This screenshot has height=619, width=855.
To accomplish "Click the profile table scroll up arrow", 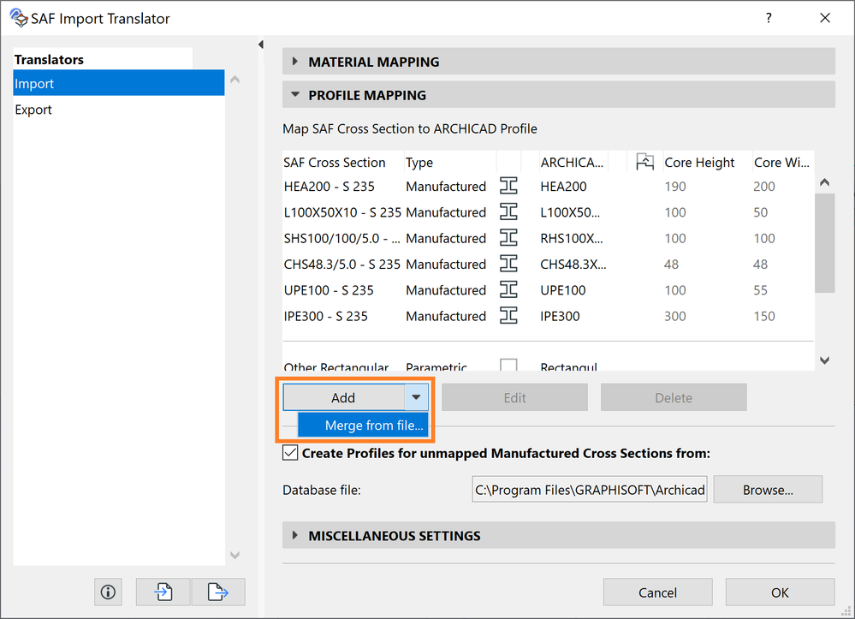I will (x=824, y=182).
